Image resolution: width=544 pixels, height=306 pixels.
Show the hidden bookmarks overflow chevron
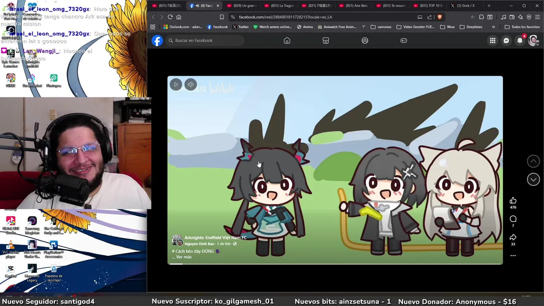click(x=493, y=27)
